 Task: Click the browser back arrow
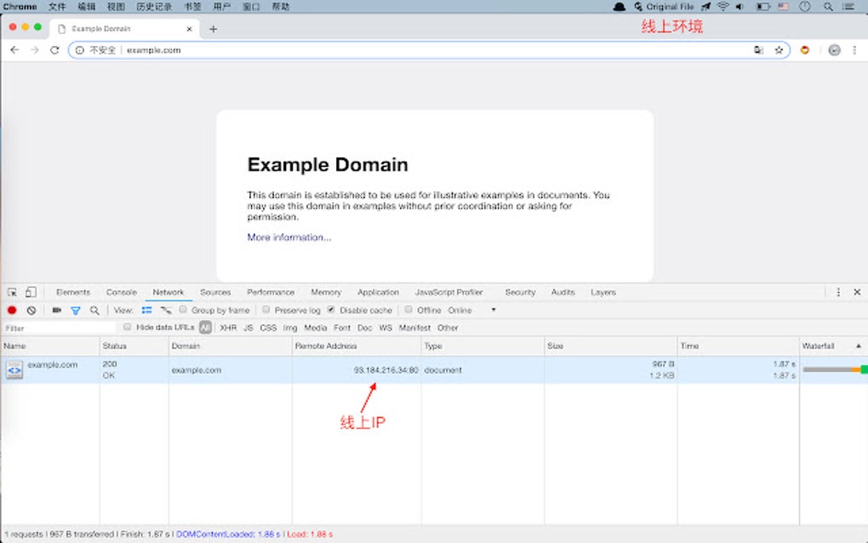click(x=15, y=50)
